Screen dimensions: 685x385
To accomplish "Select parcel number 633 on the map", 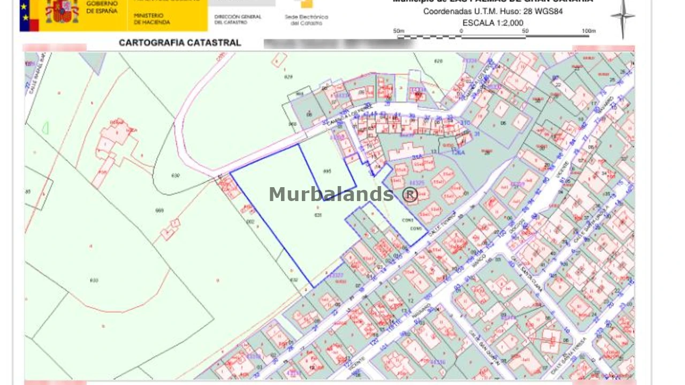I will click(94, 280).
